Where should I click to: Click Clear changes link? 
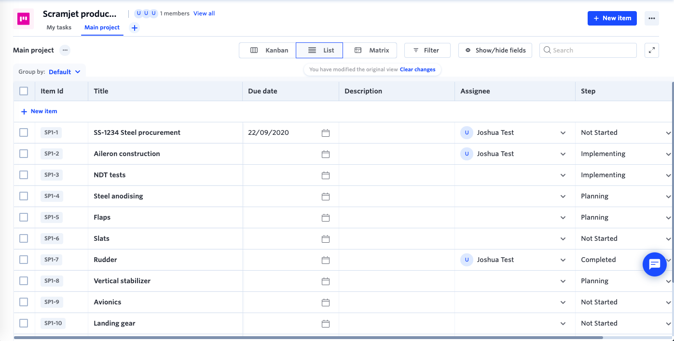coord(417,69)
